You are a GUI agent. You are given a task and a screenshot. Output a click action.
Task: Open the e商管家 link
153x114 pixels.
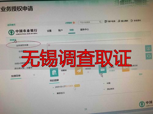tap(69, 23)
